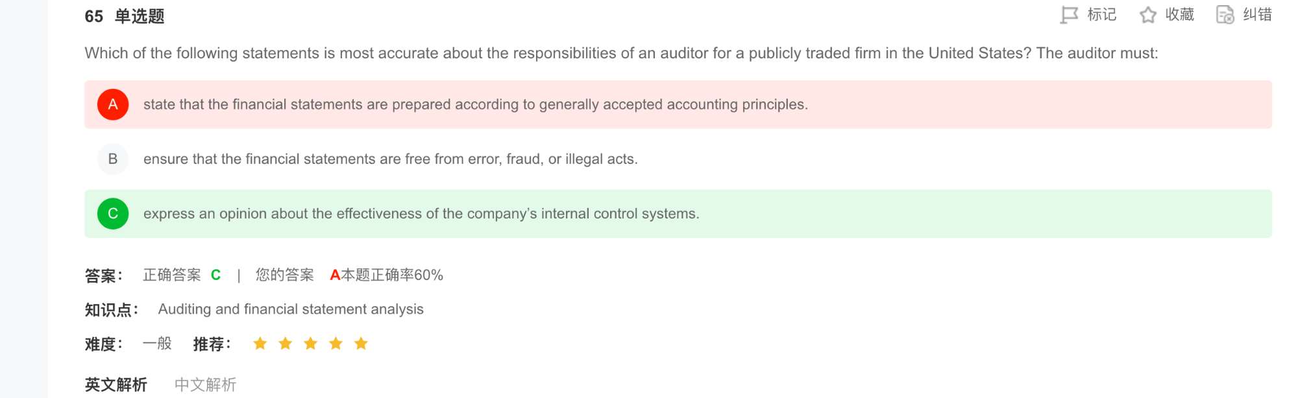Click the third recommendation star

311,344
